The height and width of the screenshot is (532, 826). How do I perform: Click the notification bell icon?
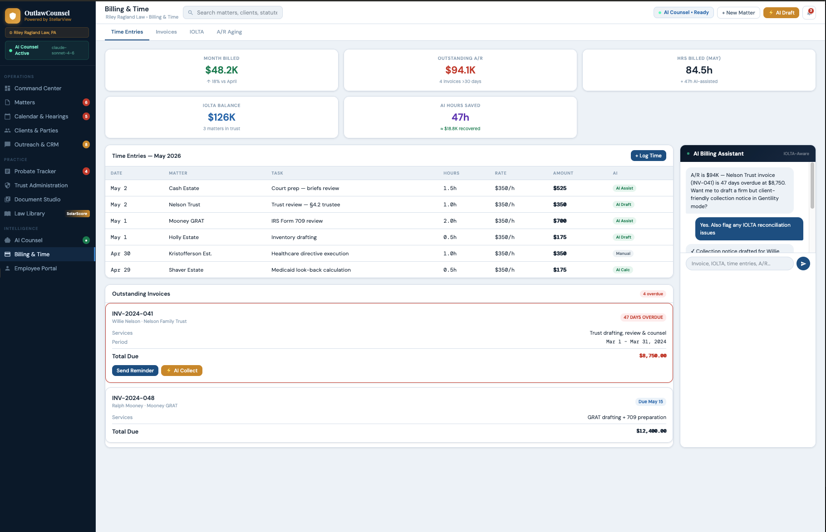click(x=809, y=13)
